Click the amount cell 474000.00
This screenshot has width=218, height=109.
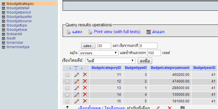[170, 81]
